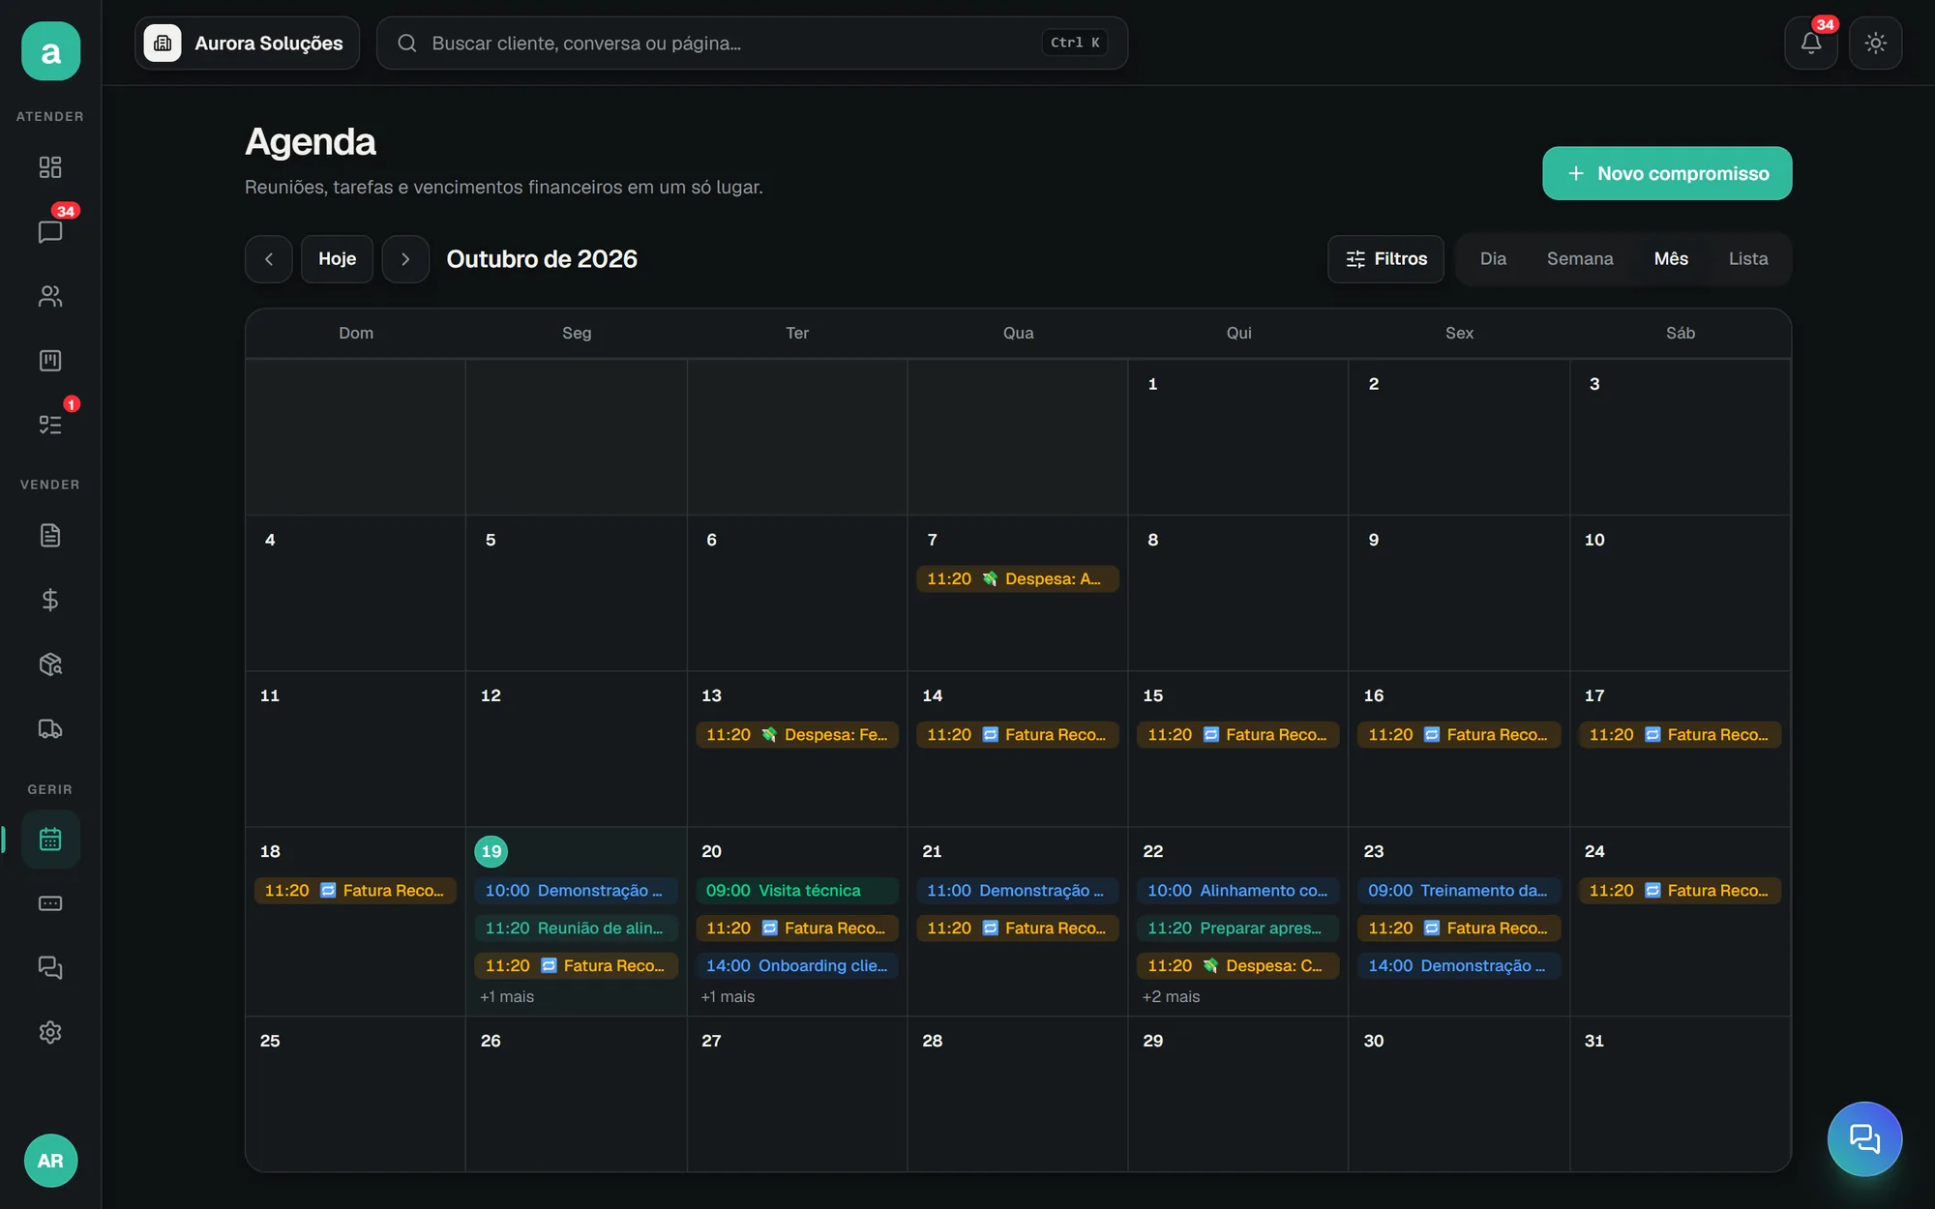Expand '+1 mais' on day 20
Image resolution: width=1935 pixels, height=1209 pixels.
[x=728, y=996]
